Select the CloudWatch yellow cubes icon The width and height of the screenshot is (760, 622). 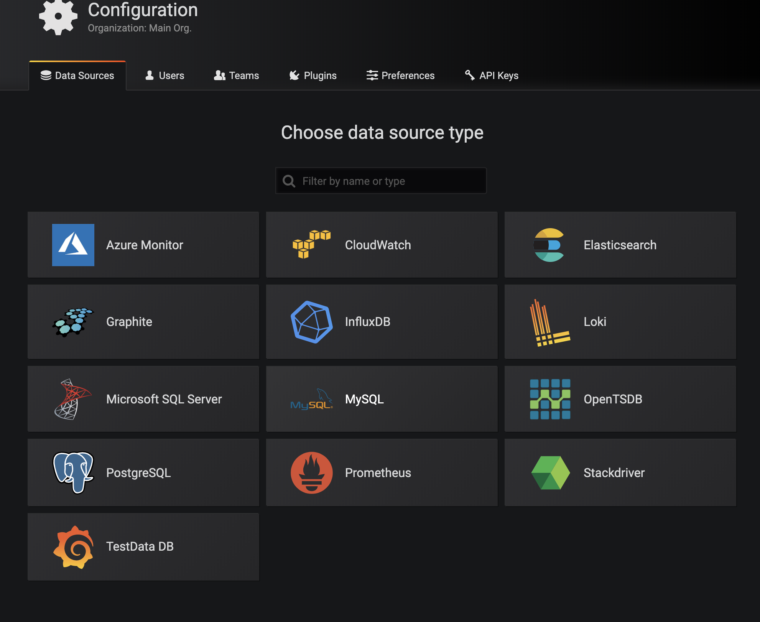[x=311, y=244]
